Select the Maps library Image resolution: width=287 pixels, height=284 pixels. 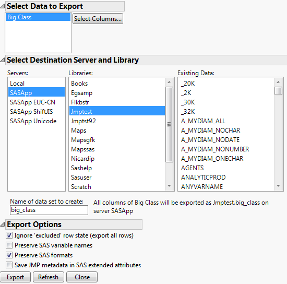(x=117, y=131)
